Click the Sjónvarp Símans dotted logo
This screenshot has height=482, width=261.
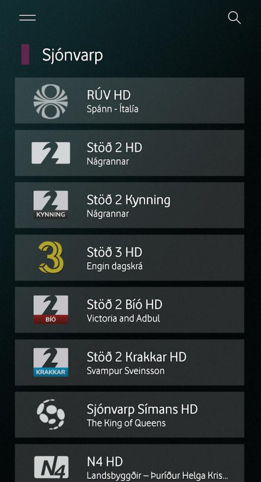[x=51, y=414]
